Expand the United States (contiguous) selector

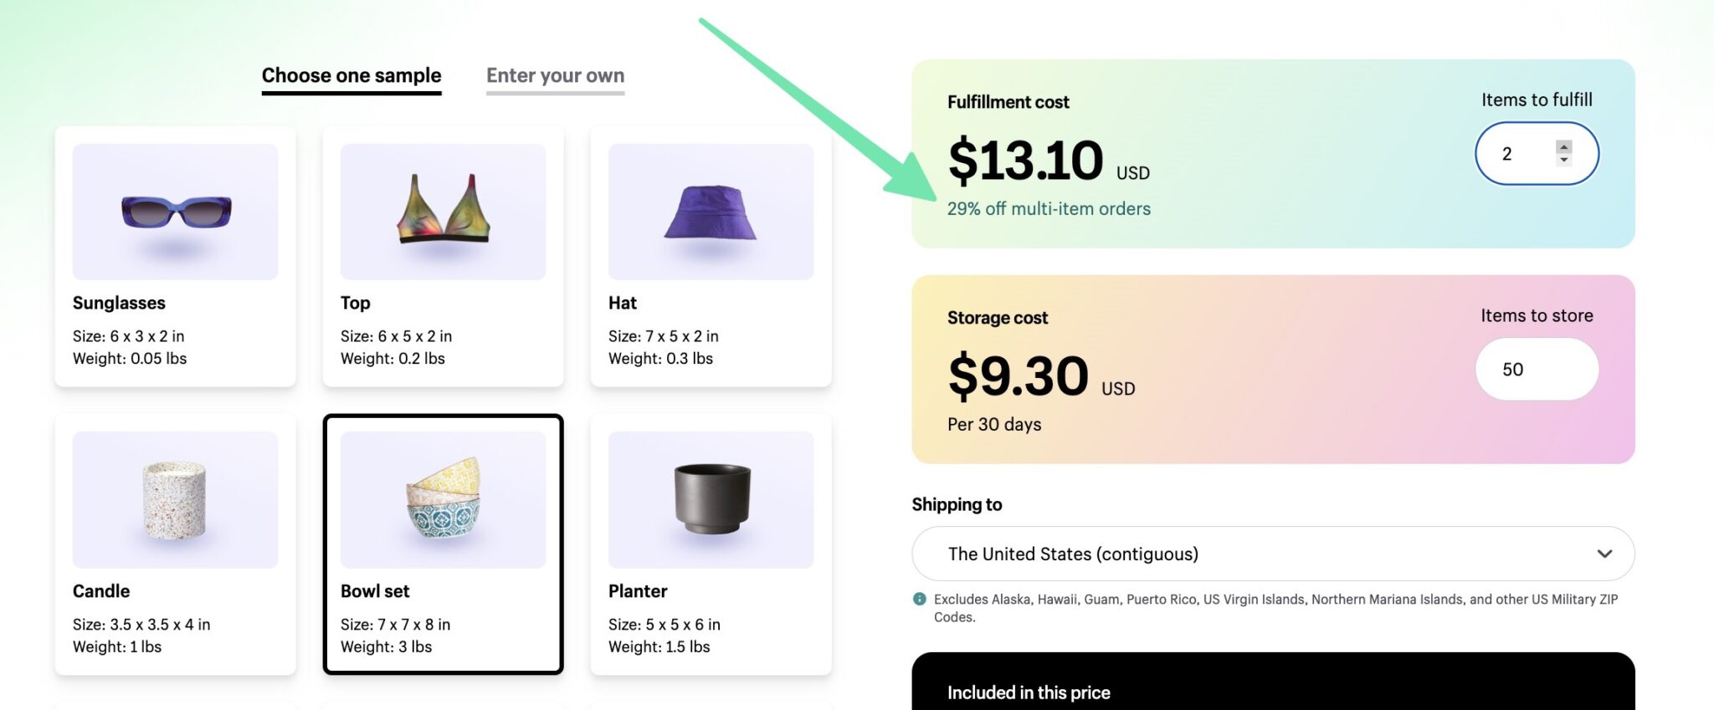point(1272,554)
